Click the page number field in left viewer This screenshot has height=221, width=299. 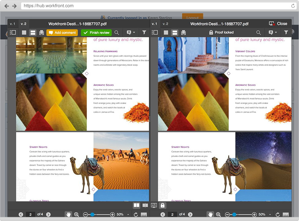30,215
